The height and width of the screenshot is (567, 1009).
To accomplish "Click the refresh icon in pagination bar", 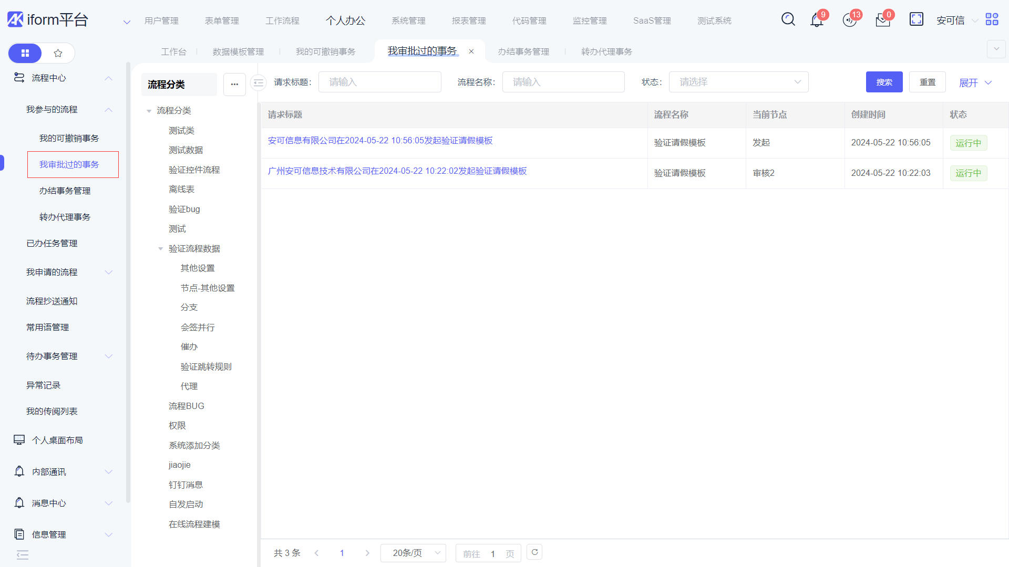I will pos(534,552).
